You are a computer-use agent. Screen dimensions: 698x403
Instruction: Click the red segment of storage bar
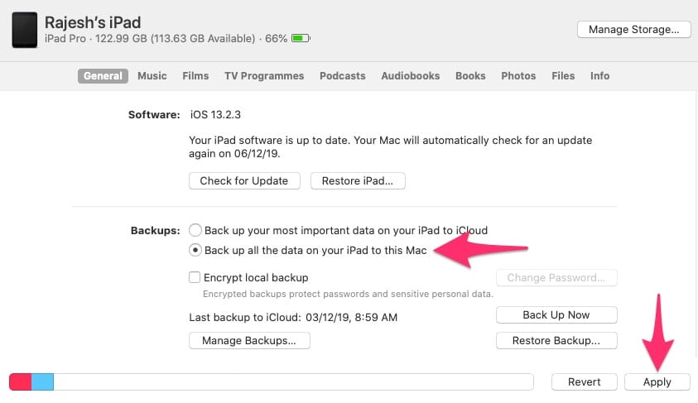coord(20,381)
